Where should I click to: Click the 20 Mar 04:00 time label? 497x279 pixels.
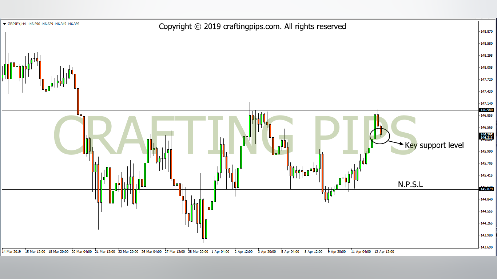point(81,252)
